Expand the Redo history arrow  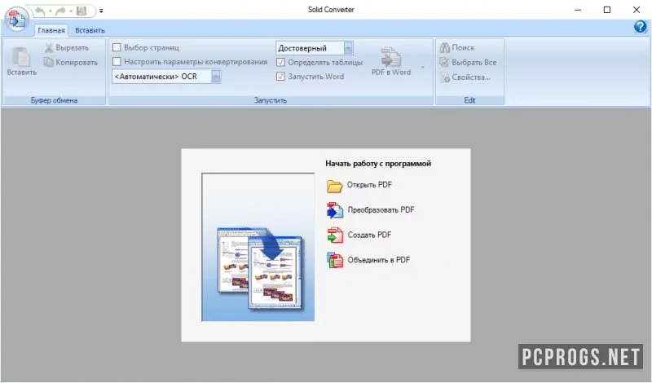[x=71, y=11]
